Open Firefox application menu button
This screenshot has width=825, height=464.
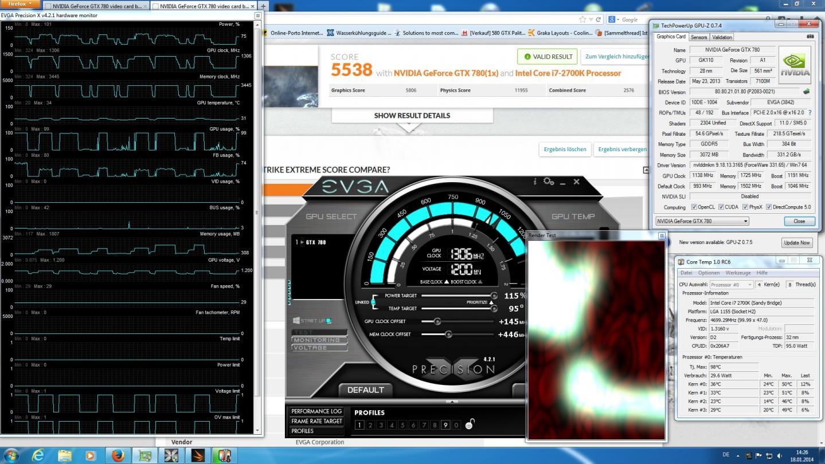click(x=21, y=4)
